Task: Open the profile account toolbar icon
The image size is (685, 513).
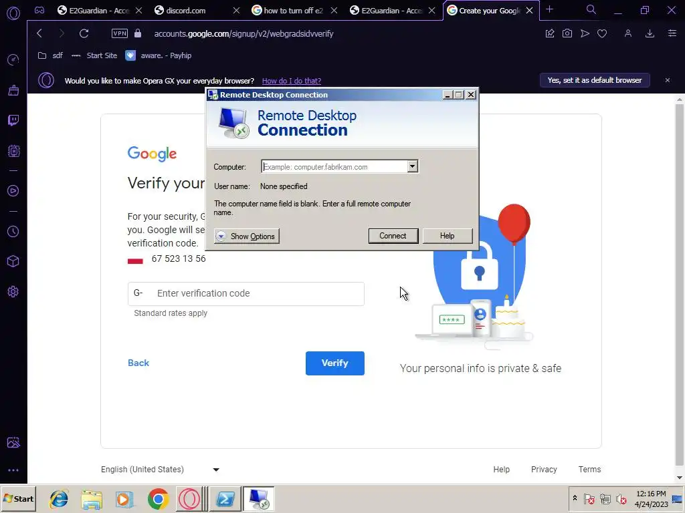Action: pyautogui.click(x=627, y=33)
